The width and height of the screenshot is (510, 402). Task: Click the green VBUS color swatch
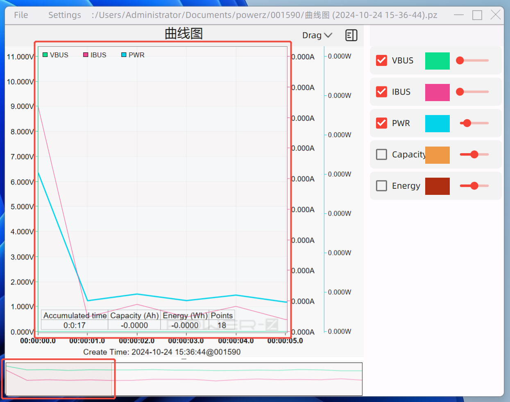(437, 61)
